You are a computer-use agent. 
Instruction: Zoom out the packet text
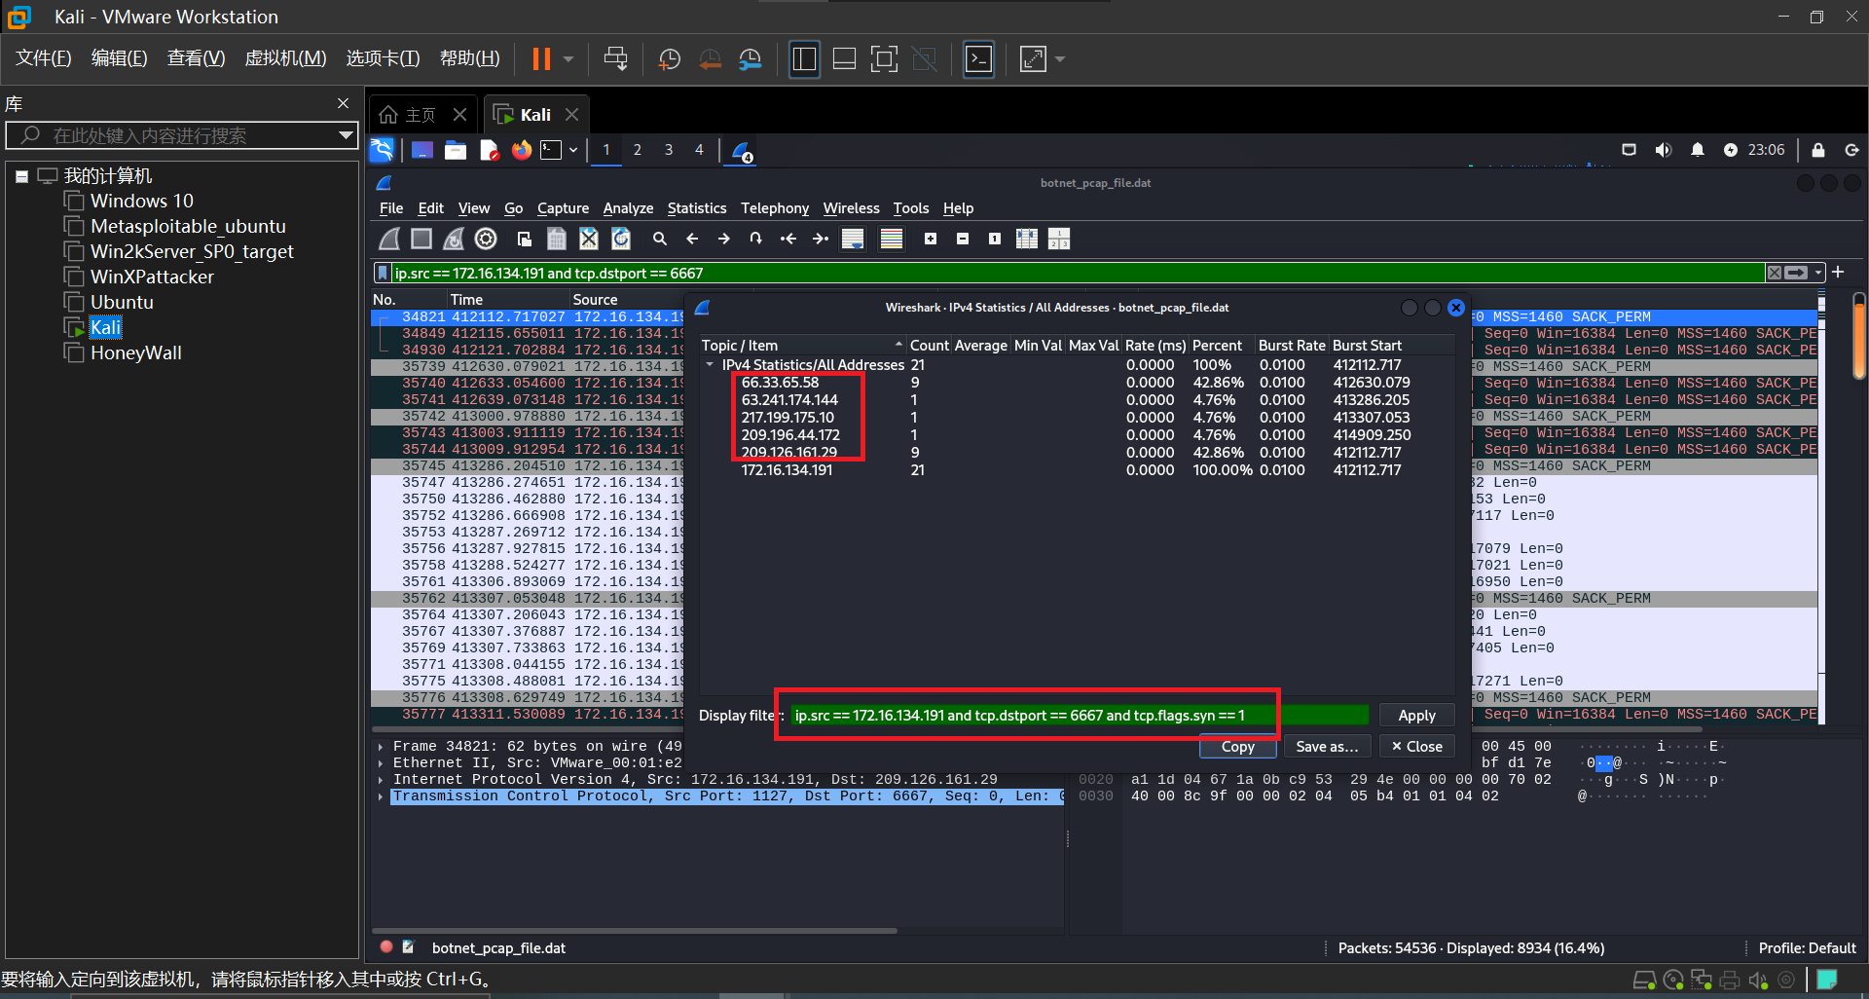[x=963, y=239]
